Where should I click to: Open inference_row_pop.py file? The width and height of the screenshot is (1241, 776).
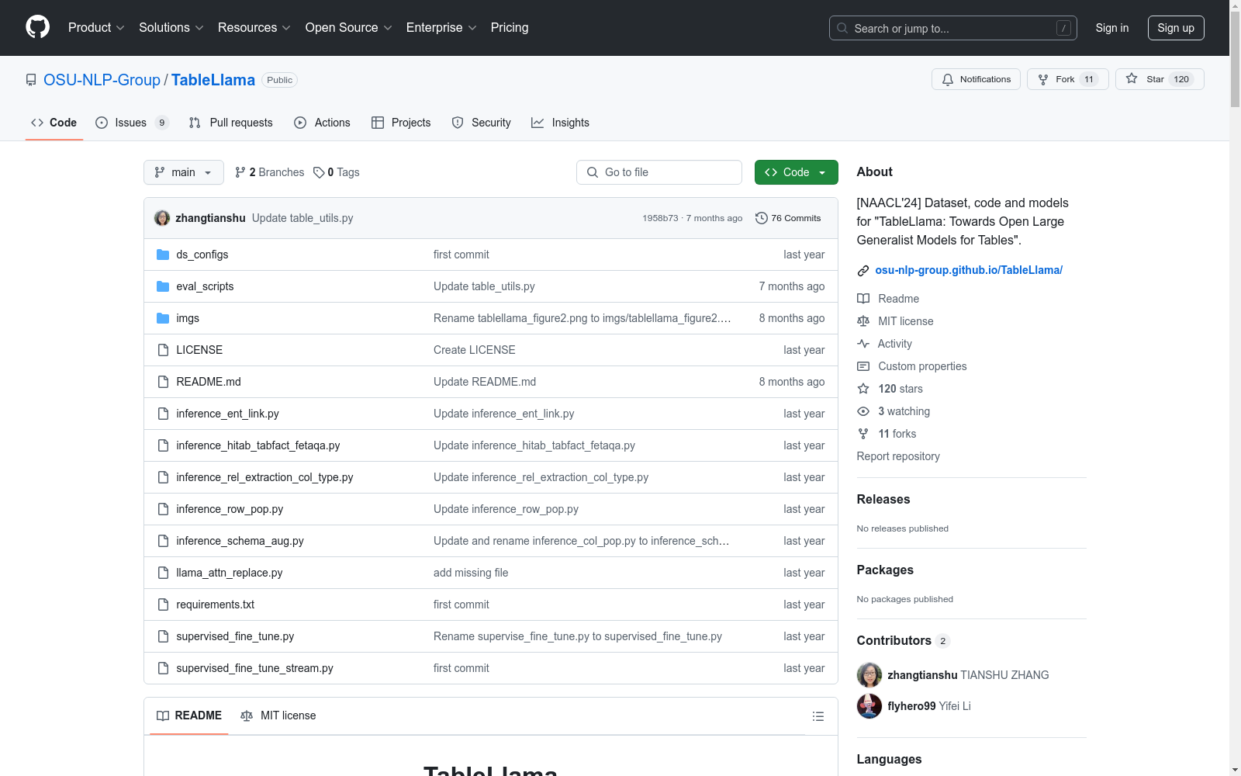[230, 509]
